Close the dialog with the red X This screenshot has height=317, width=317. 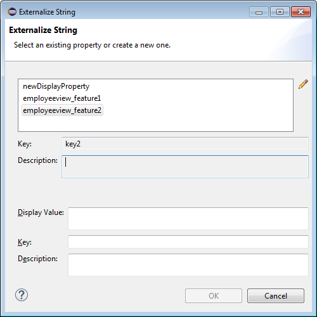(x=301, y=11)
